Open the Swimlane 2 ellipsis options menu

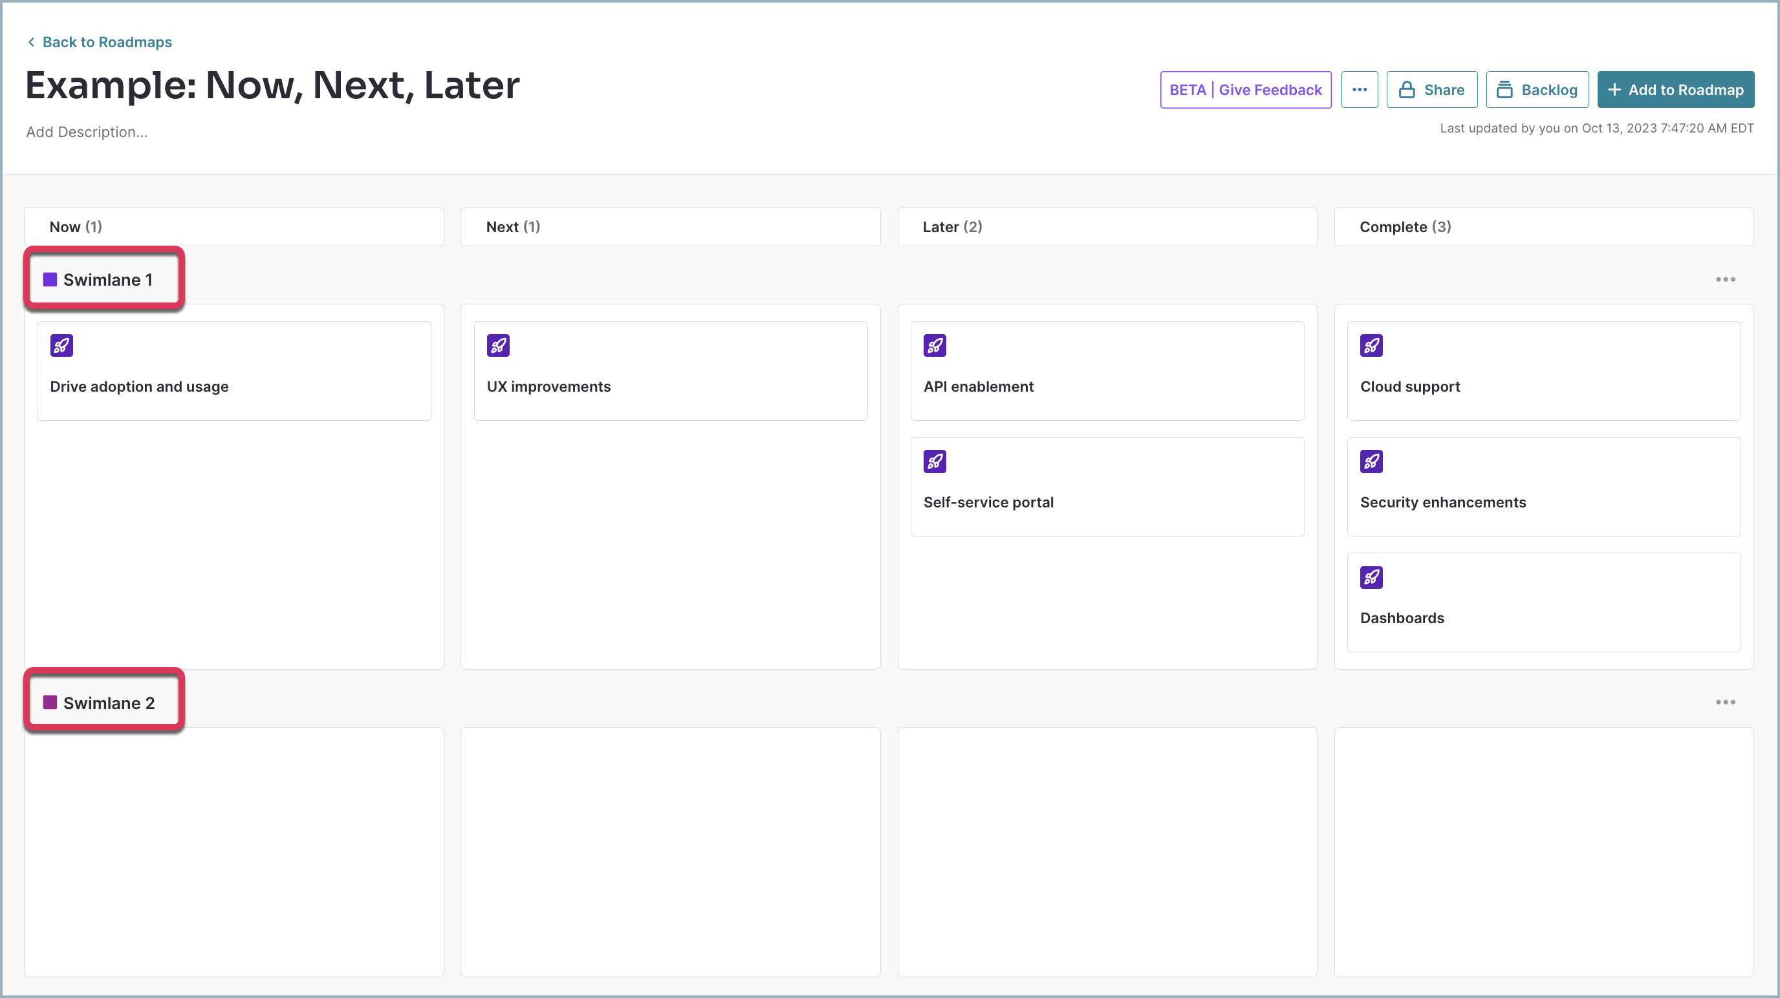(x=1725, y=703)
